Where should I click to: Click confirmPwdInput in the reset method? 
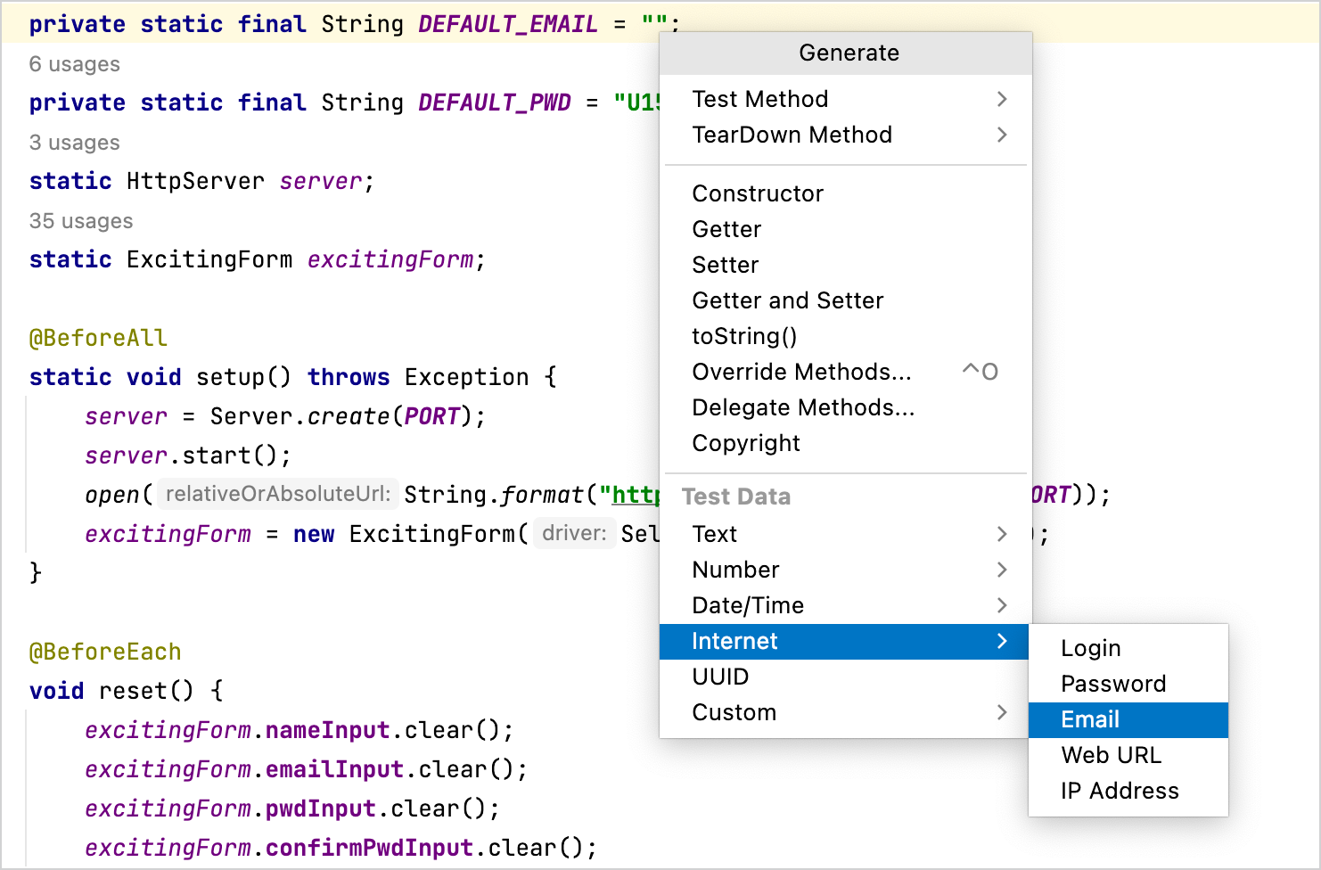click(x=369, y=848)
